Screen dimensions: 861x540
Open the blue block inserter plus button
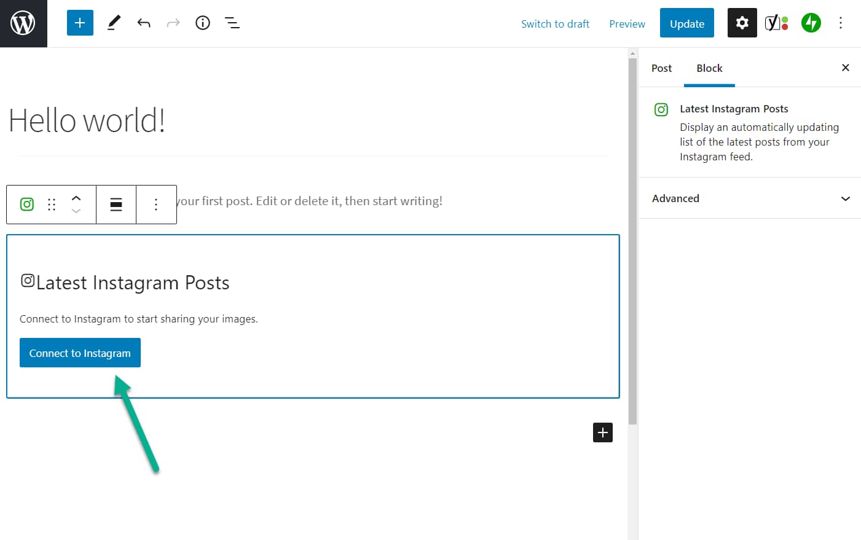[80, 23]
